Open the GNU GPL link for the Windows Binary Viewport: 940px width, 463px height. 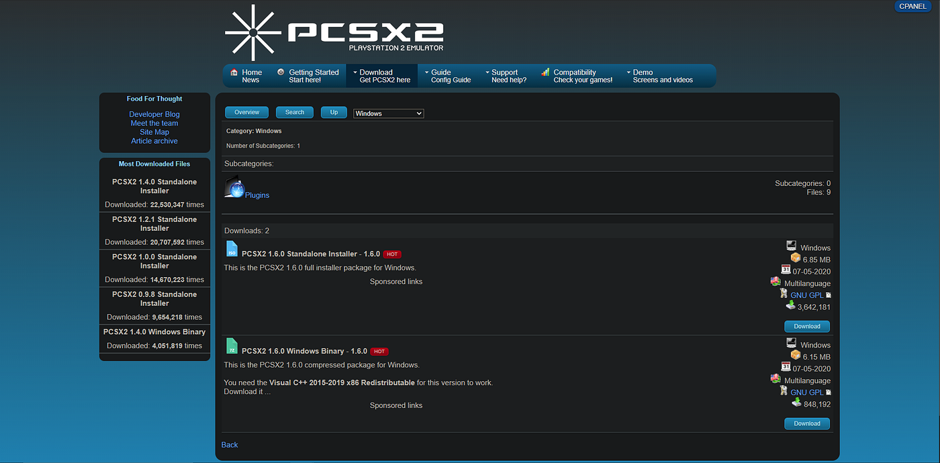[807, 393]
